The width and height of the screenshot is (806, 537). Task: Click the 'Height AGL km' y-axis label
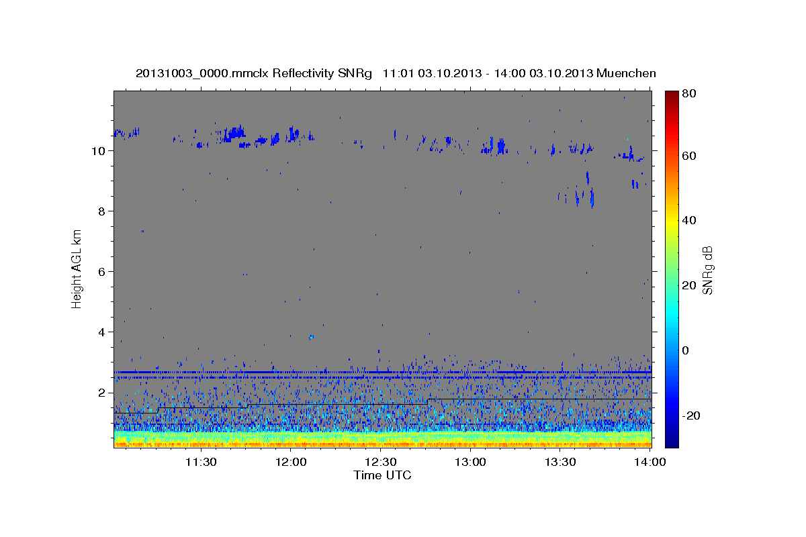(x=77, y=268)
